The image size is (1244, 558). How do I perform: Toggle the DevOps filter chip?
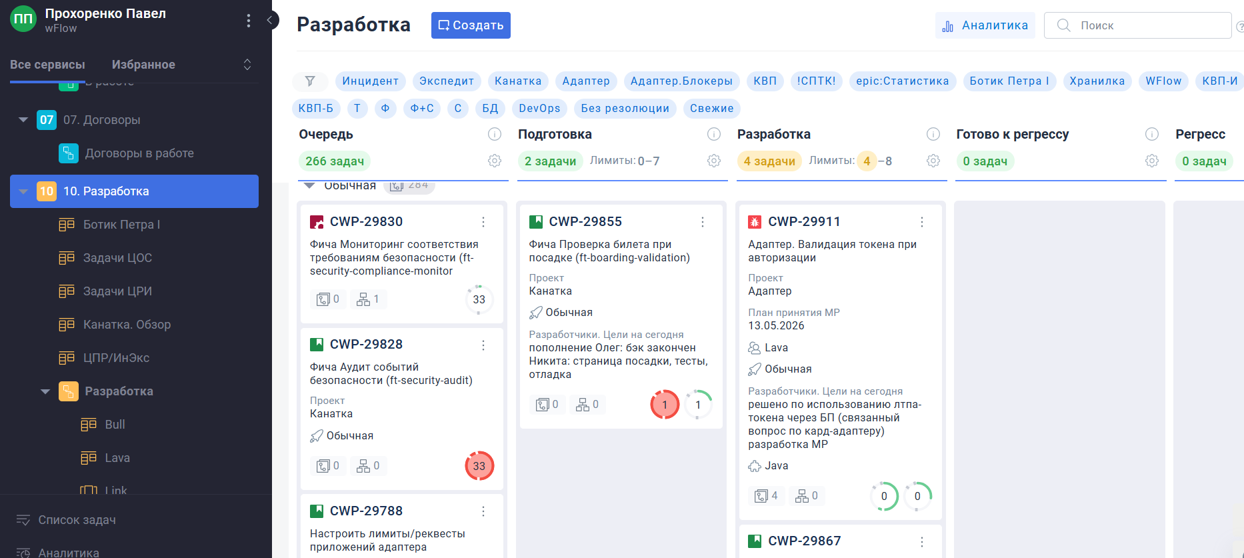pos(539,109)
